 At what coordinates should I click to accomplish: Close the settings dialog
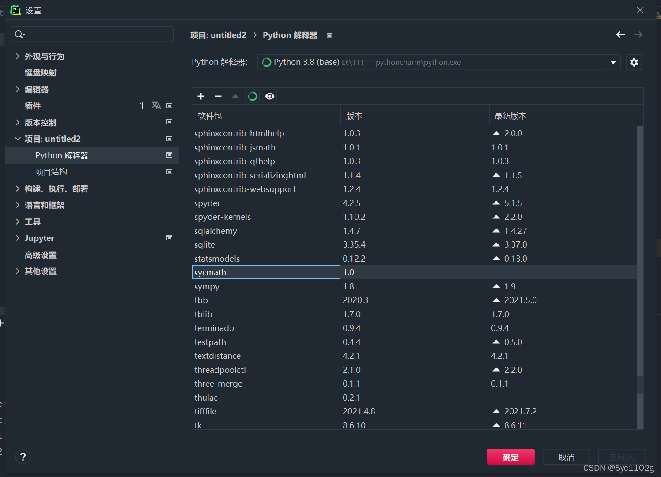[640, 10]
